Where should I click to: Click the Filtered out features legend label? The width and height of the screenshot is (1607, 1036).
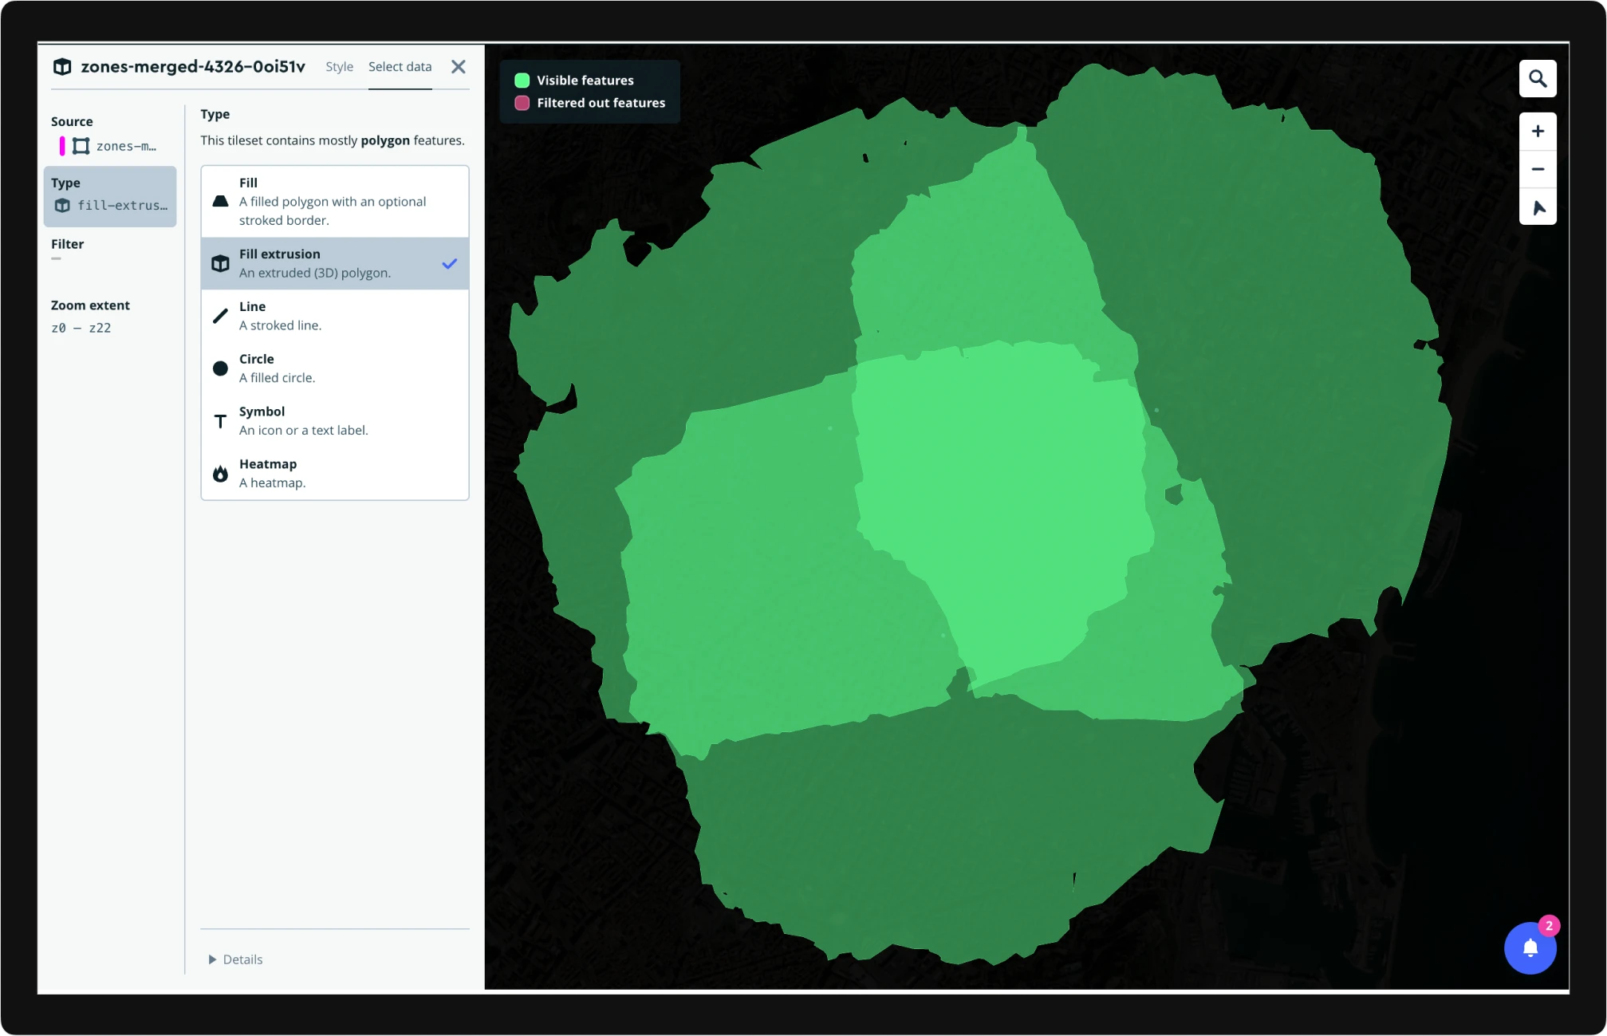(601, 103)
